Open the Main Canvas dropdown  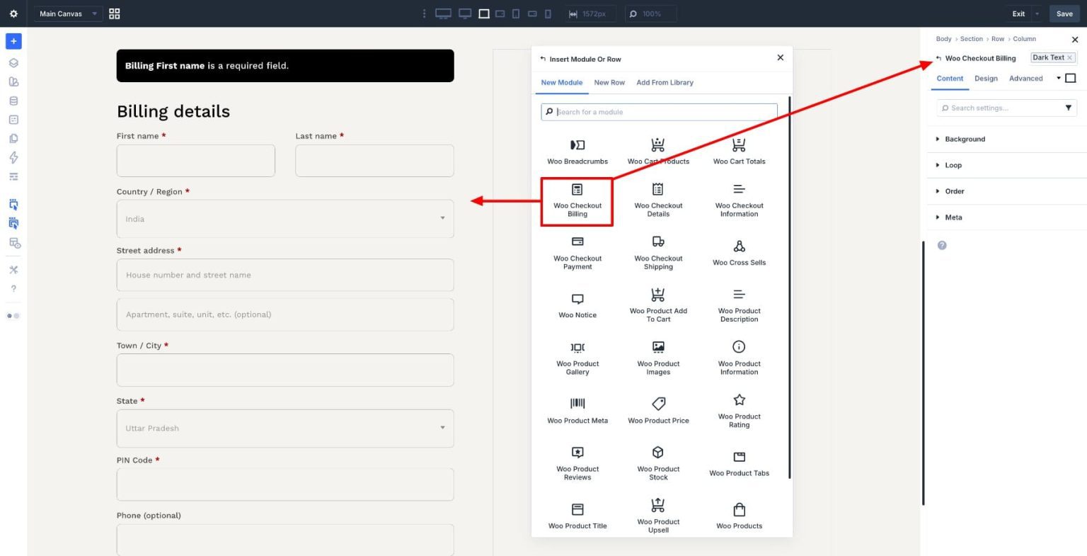click(x=68, y=13)
